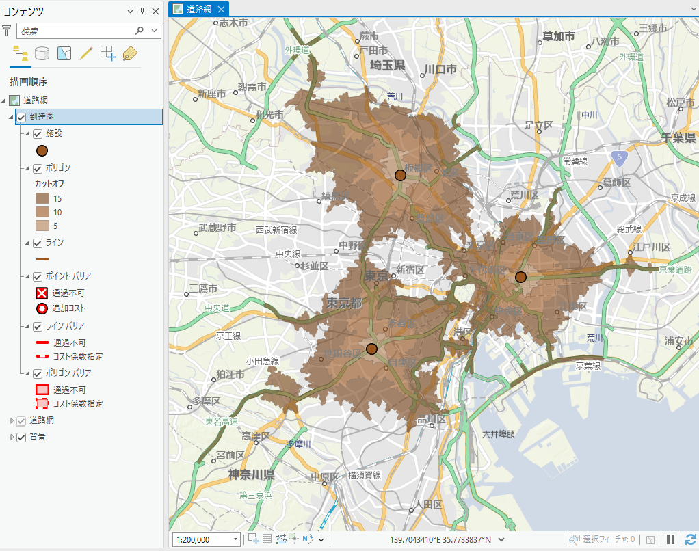Click the List By Selection icon
The image size is (699, 551).
pos(64,53)
